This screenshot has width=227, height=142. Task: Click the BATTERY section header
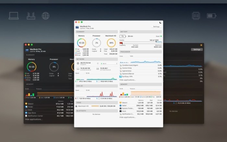(x=140, y=32)
